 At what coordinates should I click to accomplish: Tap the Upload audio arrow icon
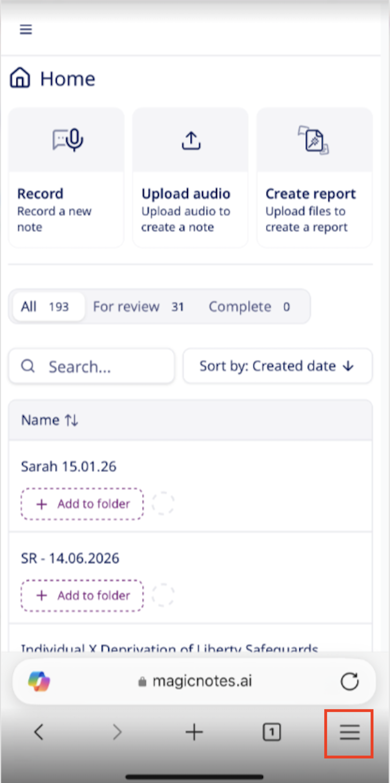tap(191, 140)
